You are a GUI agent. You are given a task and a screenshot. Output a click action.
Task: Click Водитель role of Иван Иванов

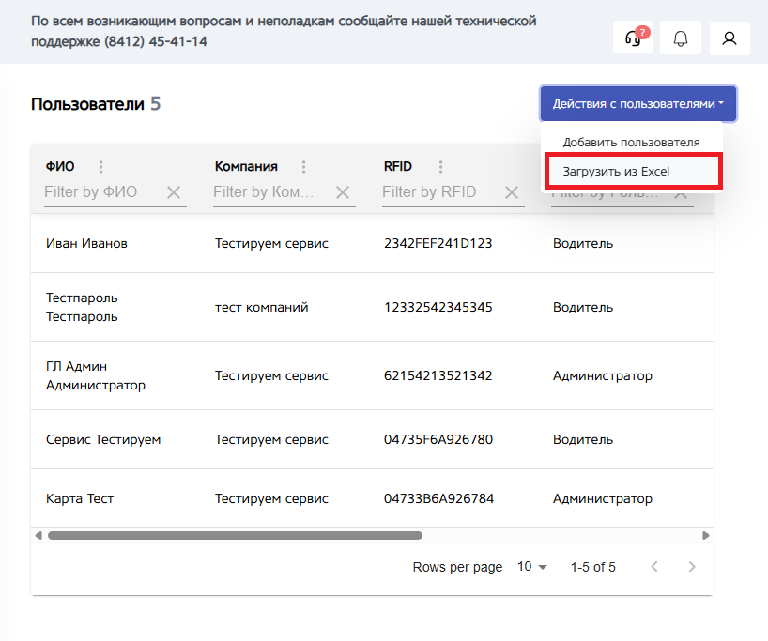pyautogui.click(x=583, y=243)
